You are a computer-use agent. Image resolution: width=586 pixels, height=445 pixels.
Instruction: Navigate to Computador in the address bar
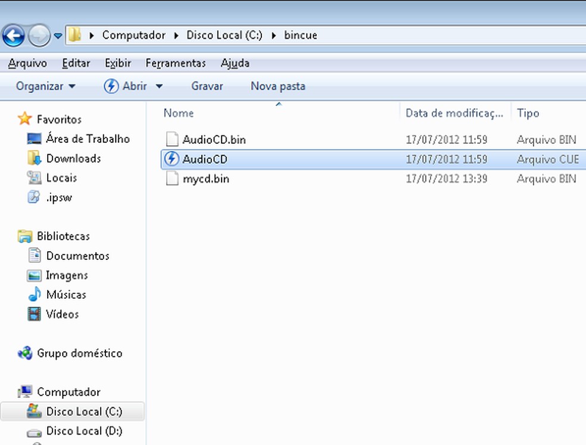tap(134, 35)
